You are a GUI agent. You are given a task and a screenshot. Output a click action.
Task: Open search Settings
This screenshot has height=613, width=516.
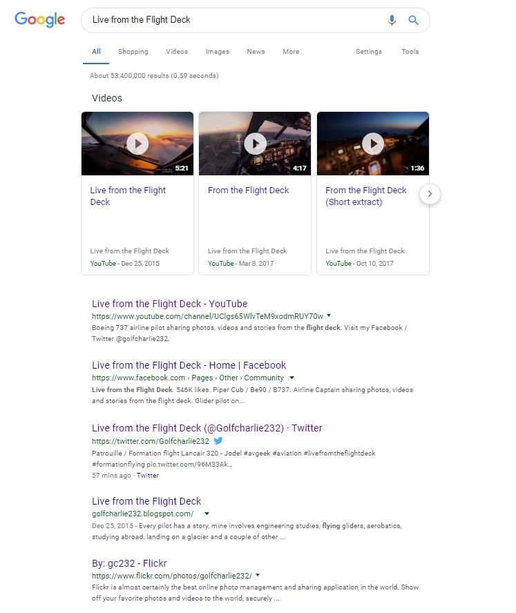point(369,52)
